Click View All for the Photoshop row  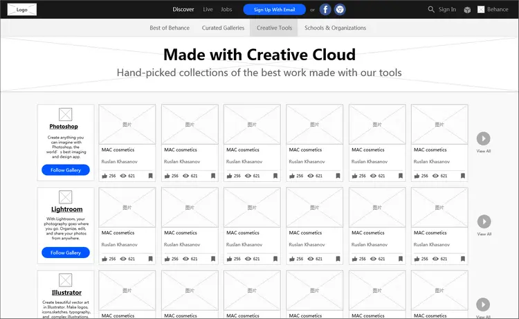tap(484, 151)
